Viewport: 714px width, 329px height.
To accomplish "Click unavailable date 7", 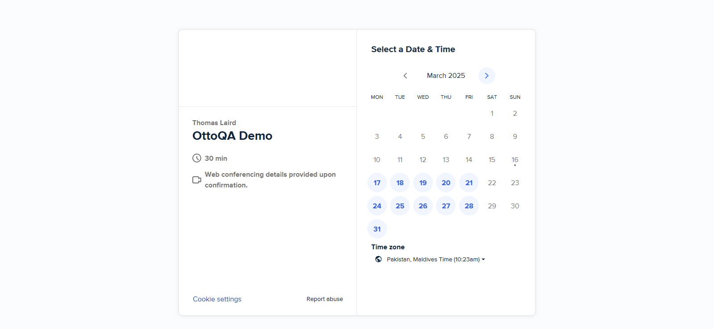I will (469, 136).
